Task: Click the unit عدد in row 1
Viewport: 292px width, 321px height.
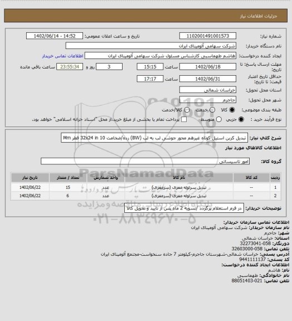Action: [x=106, y=187]
